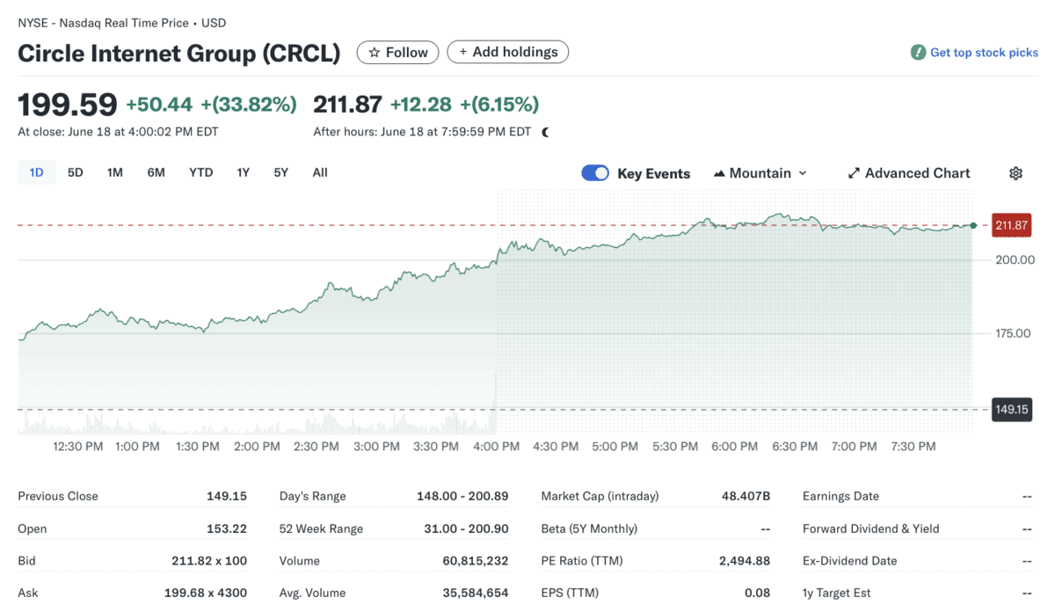Click the Beta (5Y Monthly) label
1055x612 pixels.
(589, 528)
